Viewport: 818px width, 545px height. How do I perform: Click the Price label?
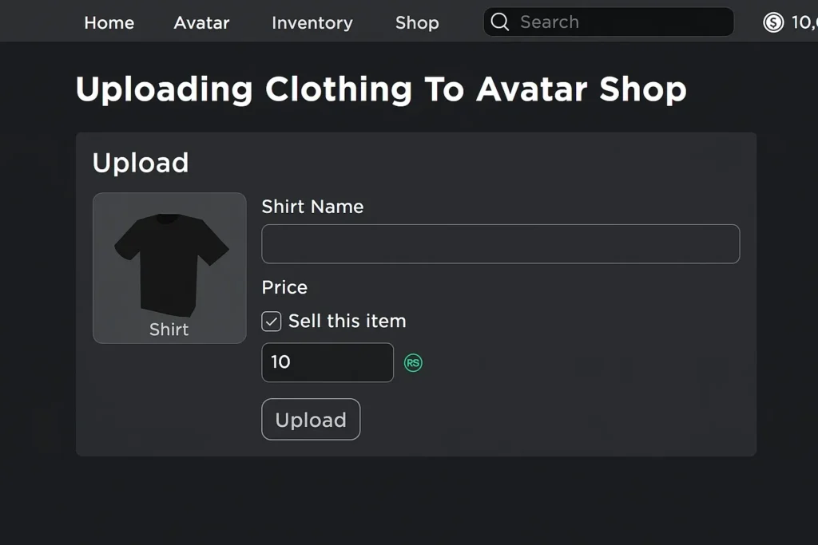284,287
